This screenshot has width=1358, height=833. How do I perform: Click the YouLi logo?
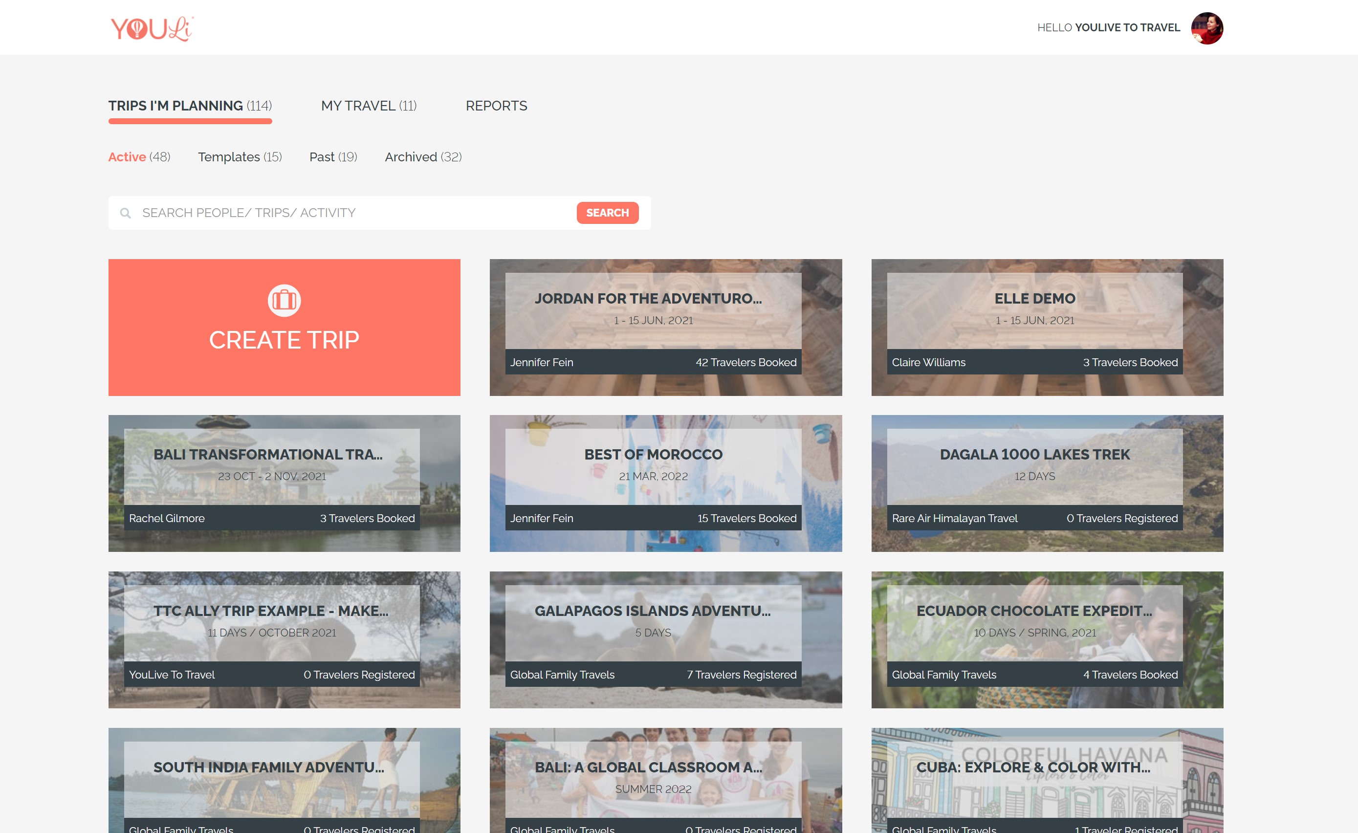[x=151, y=27]
